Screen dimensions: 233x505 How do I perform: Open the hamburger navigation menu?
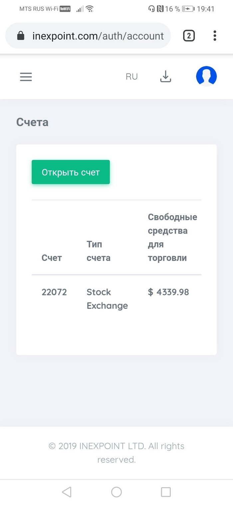click(x=26, y=77)
